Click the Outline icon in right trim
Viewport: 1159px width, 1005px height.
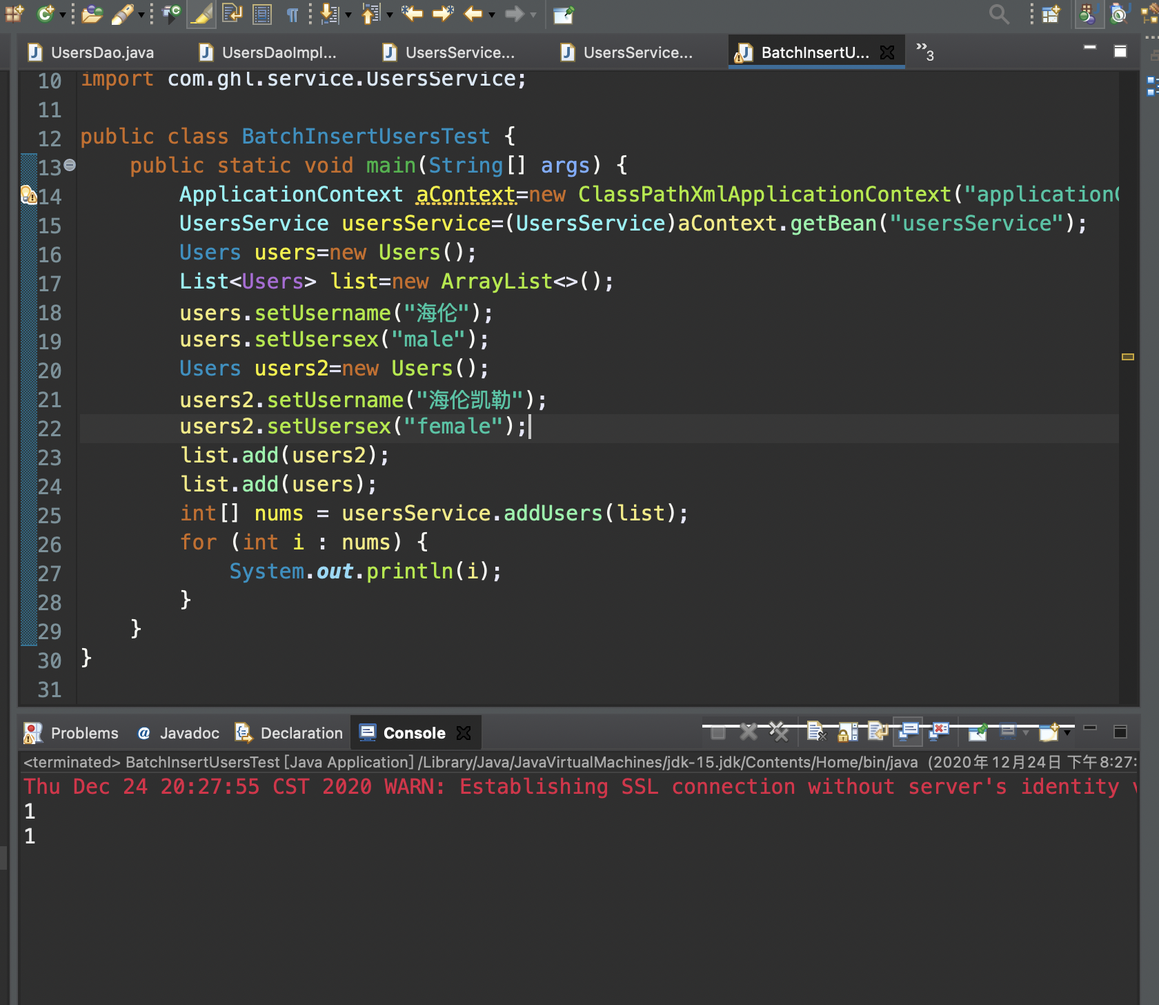(x=1151, y=86)
